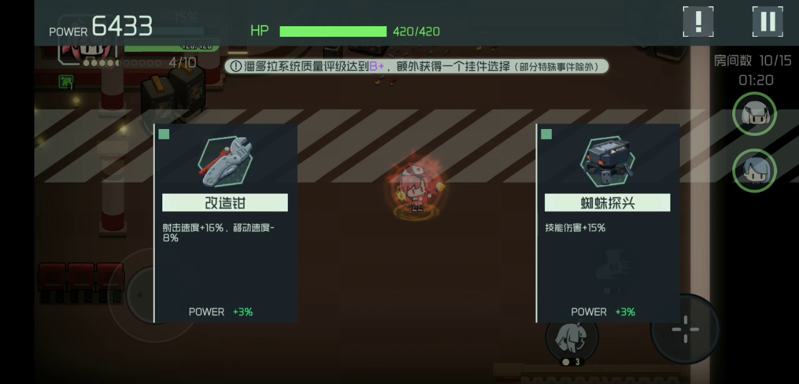Tap the exclamation alert icon
The image size is (799, 384).
click(698, 22)
